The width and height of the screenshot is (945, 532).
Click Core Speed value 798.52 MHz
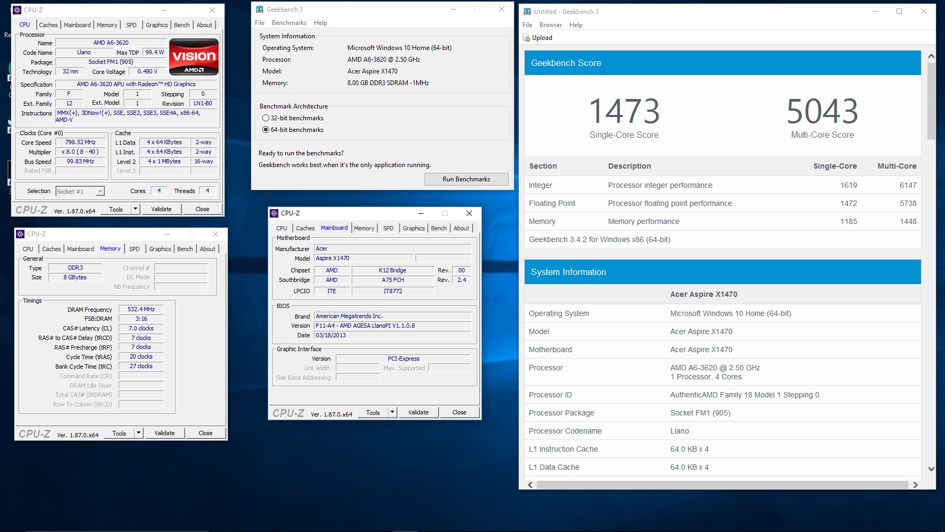point(80,142)
